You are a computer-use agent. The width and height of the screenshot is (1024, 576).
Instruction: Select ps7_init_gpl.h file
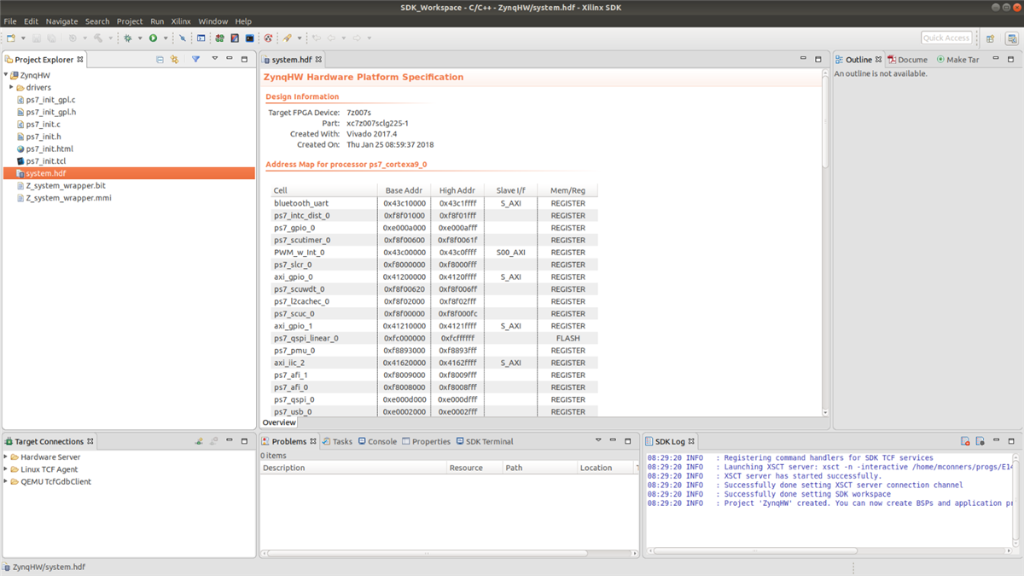coord(50,112)
